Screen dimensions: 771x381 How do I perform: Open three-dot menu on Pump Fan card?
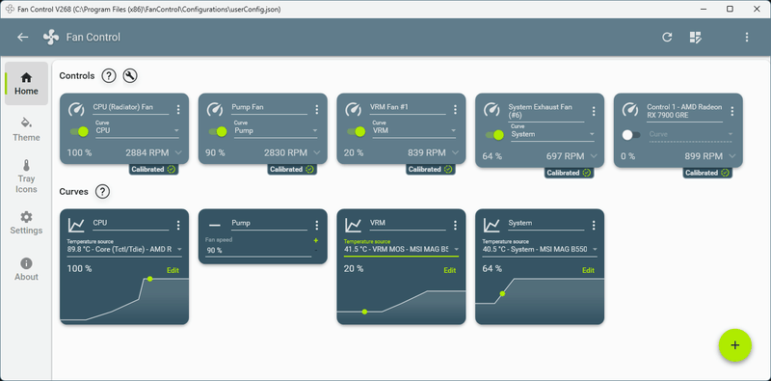pos(317,109)
